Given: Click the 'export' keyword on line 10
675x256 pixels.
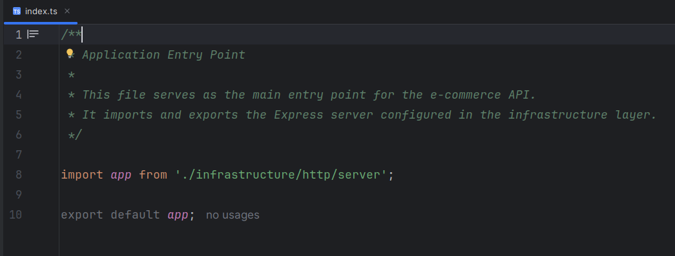Looking at the screenshot, I should 82,215.
